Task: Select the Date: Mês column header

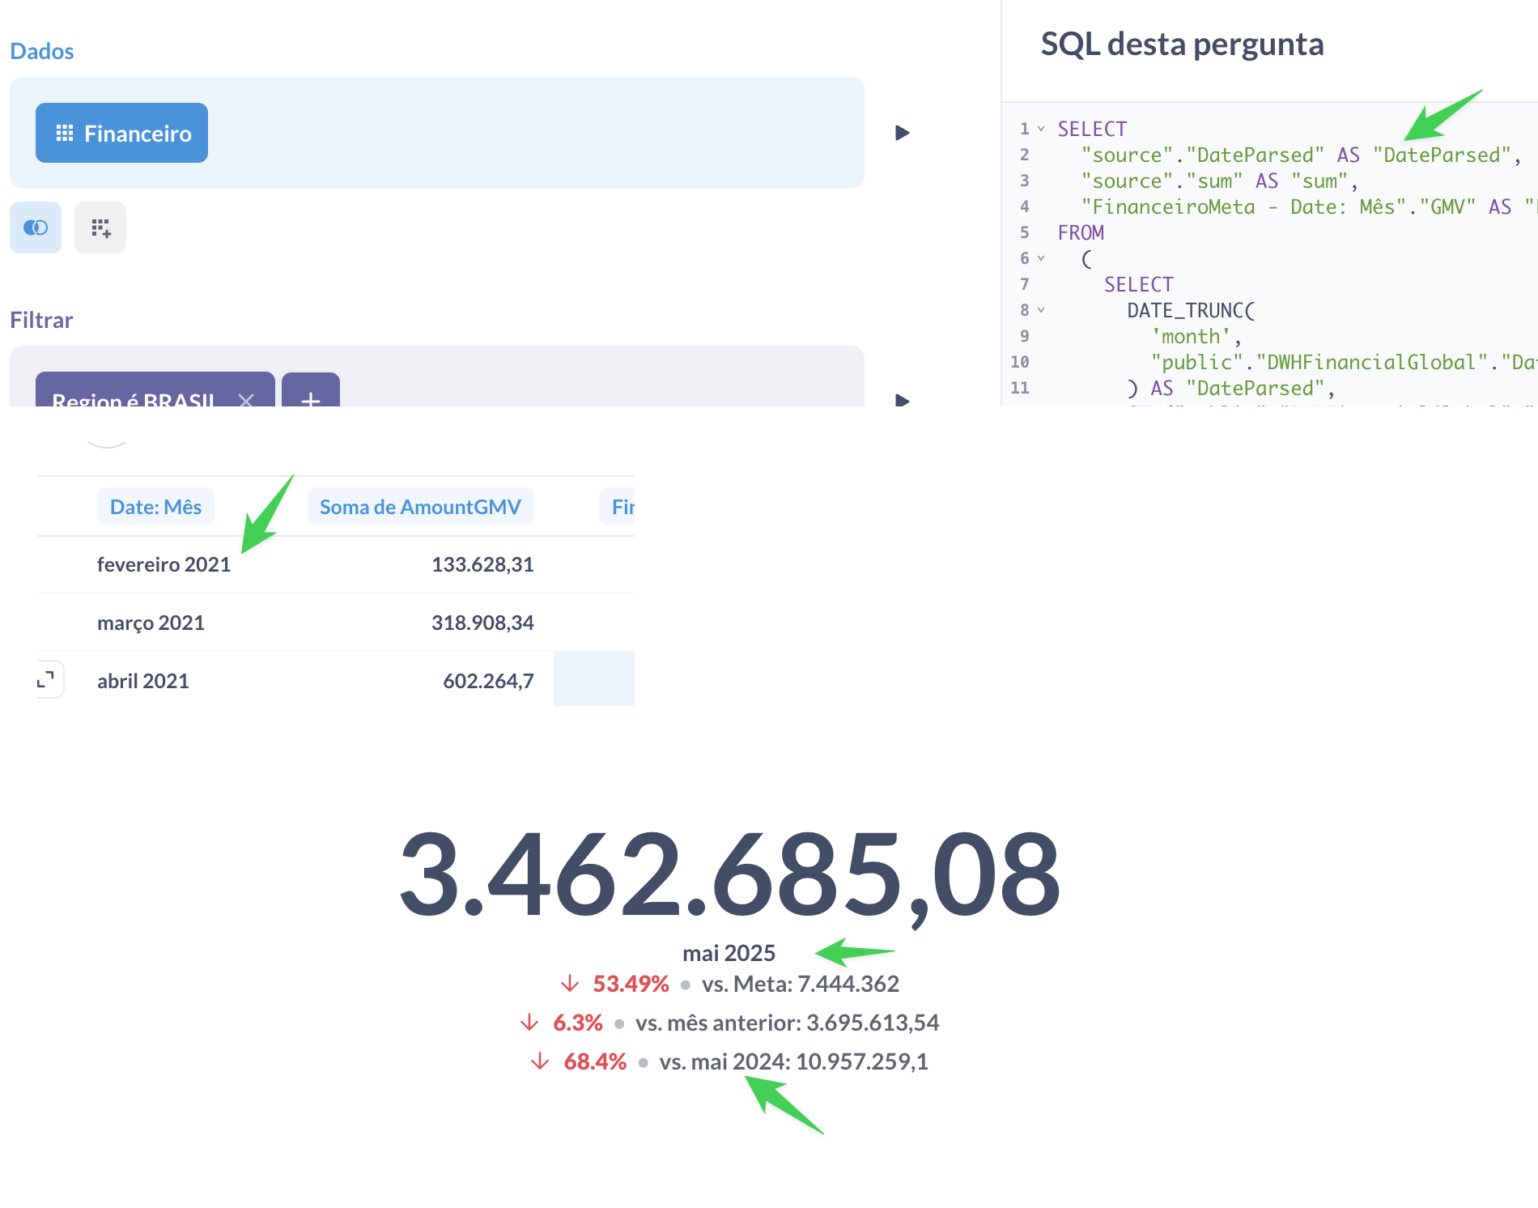Action: pos(155,507)
